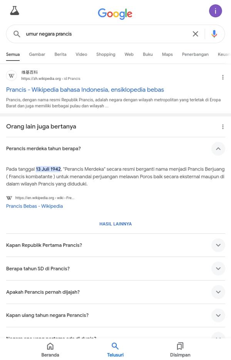Image resolution: width=231 pixels, height=360 pixels.
Task: Go to Beranda home icon
Action: point(50,349)
